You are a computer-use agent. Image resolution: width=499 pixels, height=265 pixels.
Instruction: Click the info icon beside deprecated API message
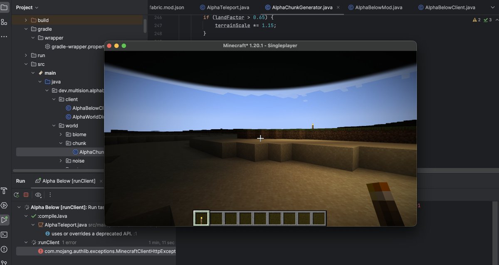pyautogui.click(x=47, y=233)
